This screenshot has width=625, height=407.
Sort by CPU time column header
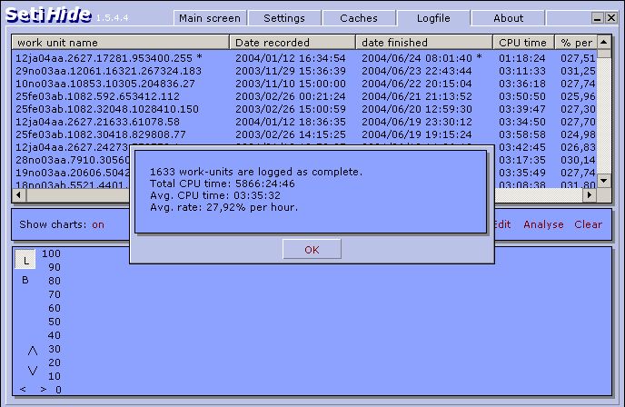(x=523, y=43)
